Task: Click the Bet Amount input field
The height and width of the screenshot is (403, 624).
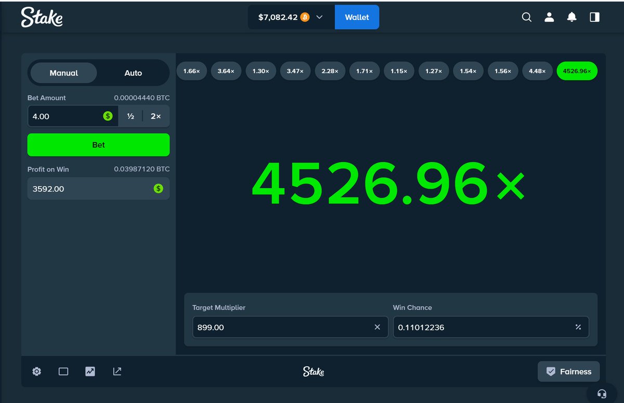Action: pyautogui.click(x=73, y=116)
